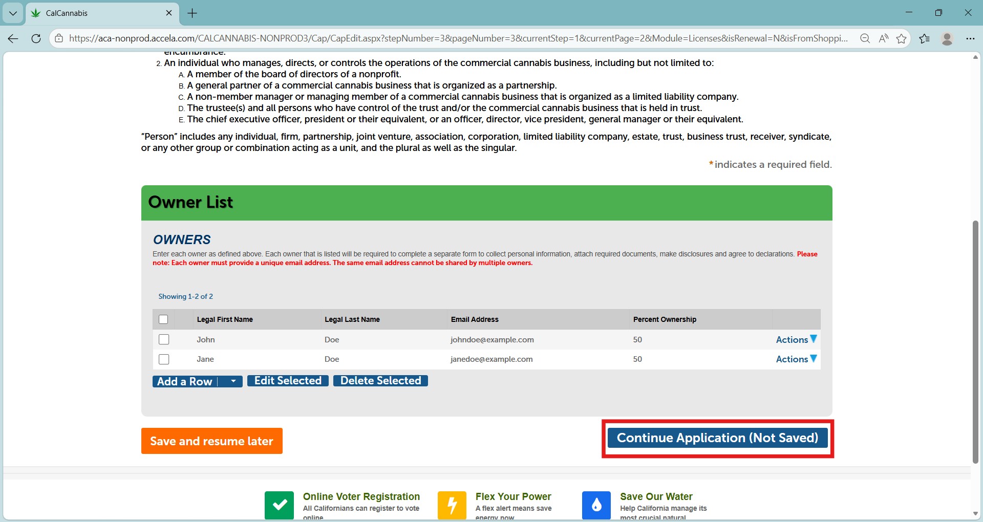Click the Save Our Water droplet icon
The width and height of the screenshot is (983, 522).
coord(596,506)
